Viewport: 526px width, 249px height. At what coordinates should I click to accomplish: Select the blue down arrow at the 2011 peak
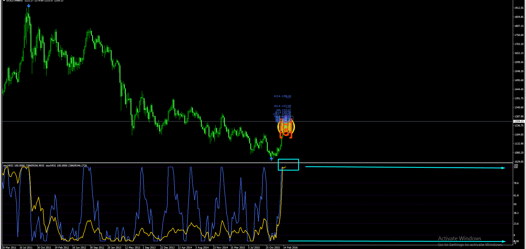29,5
